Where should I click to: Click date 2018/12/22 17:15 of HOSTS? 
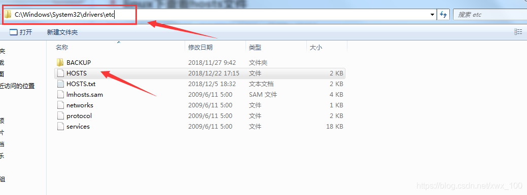[214, 73]
